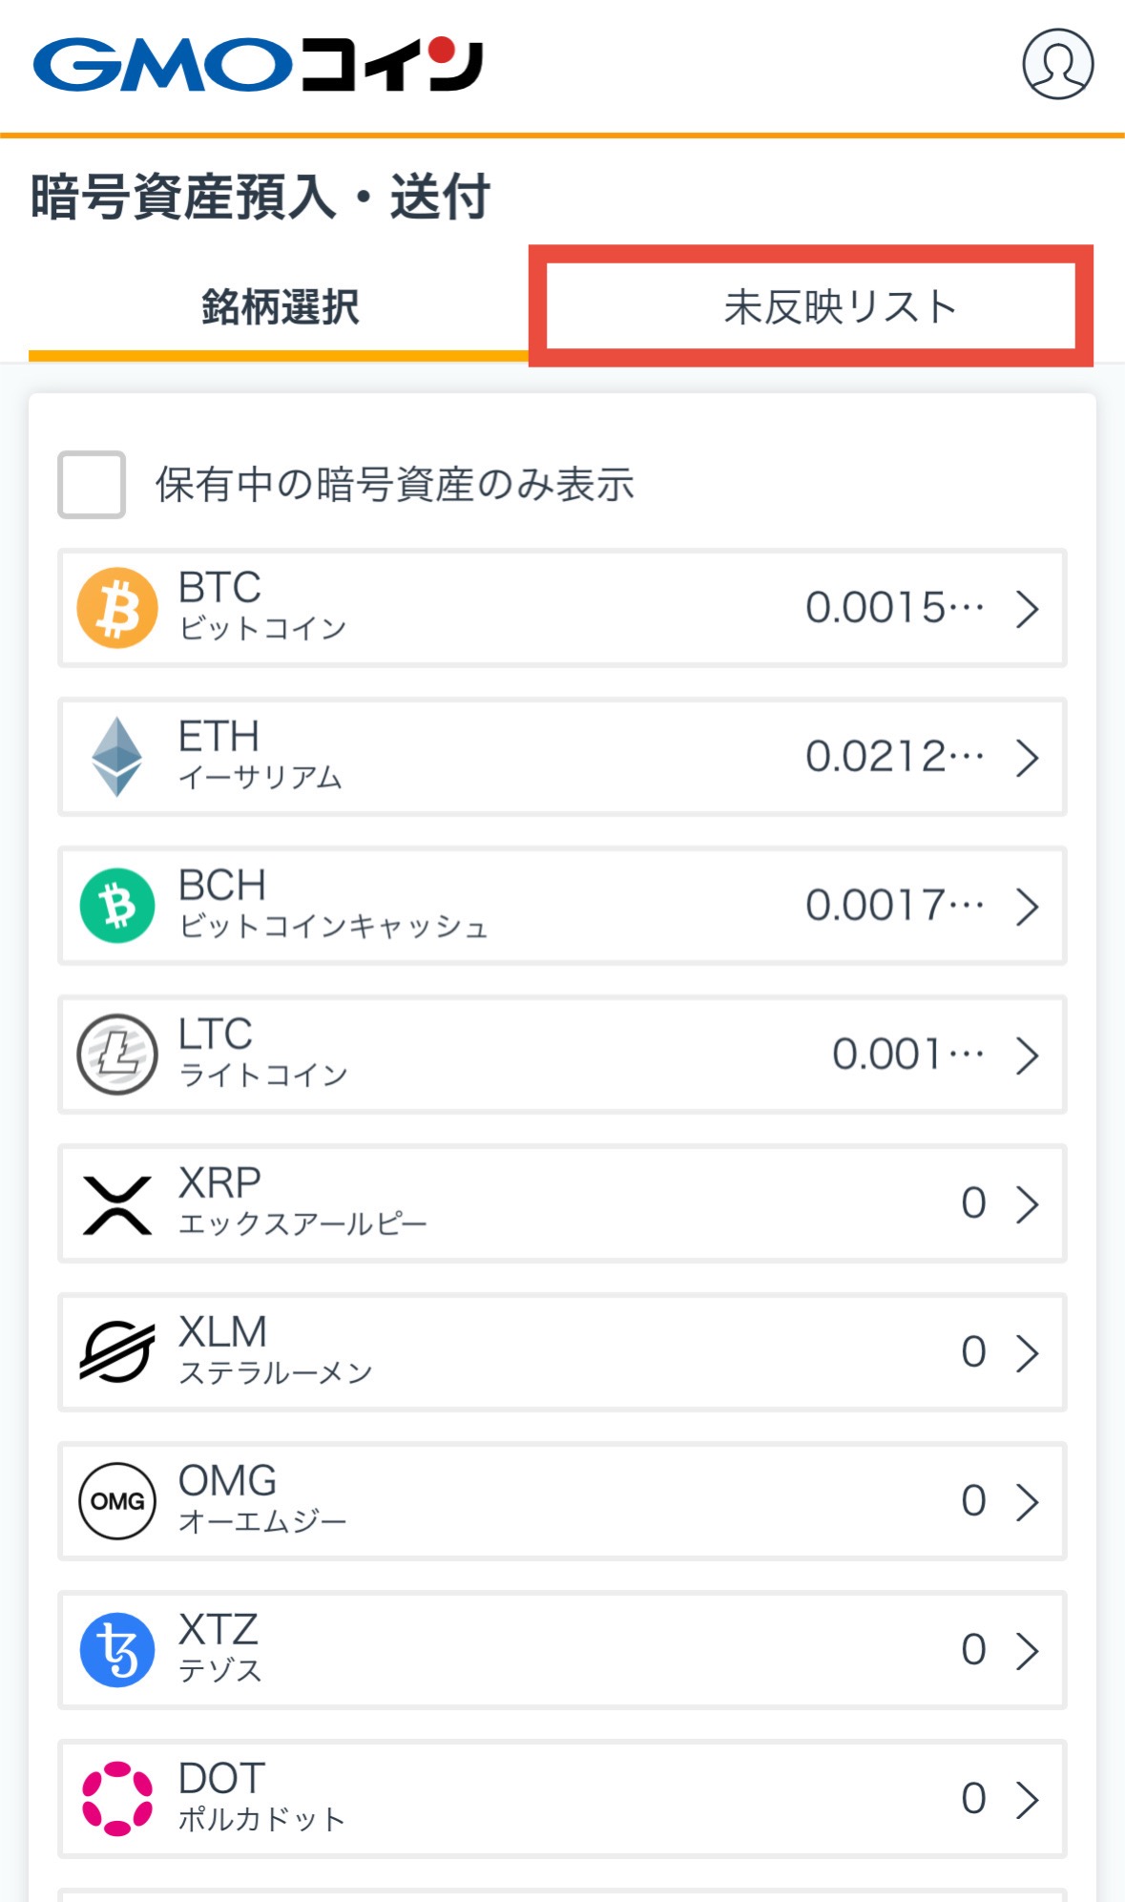Open the LTC ライトコイン balance text
The width and height of the screenshot is (1125, 1902).
907,1055
